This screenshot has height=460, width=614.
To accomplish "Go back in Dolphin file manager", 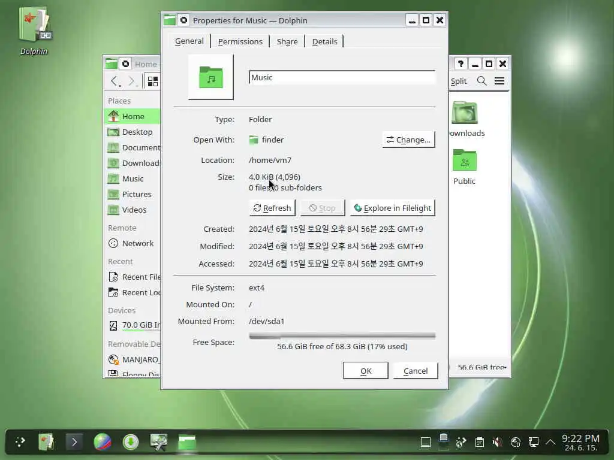I will 115,81.
